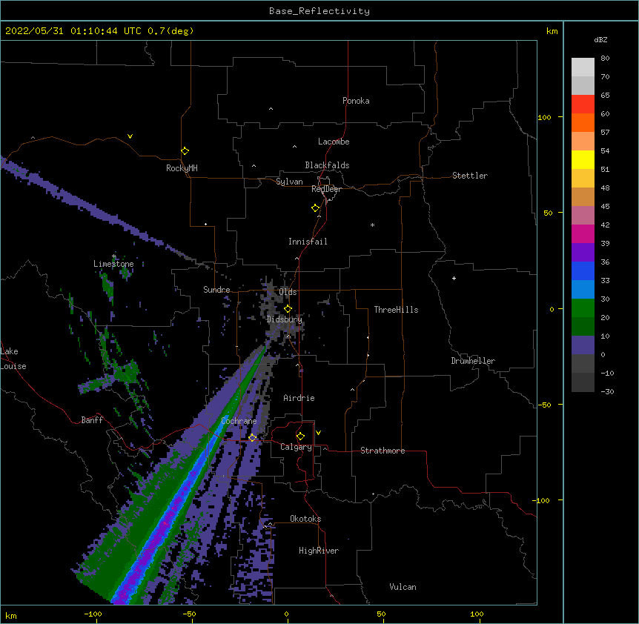Image resolution: width=639 pixels, height=624 pixels.
Task: Click the white 80 dBZ legend swatch
Action: coord(583,67)
